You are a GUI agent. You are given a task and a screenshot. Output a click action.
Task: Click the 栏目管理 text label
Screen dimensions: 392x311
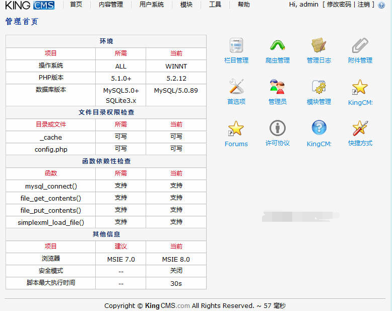[236, 60]
